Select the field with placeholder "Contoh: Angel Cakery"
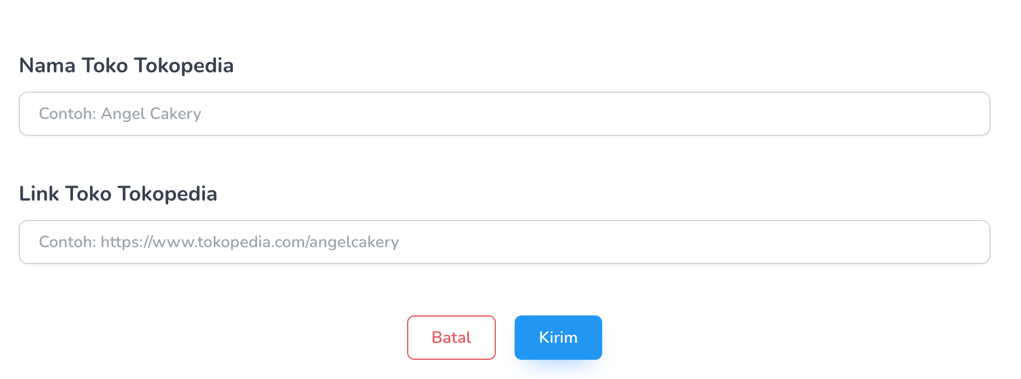This screenshot has width=1021, height=379. (504, 114)
